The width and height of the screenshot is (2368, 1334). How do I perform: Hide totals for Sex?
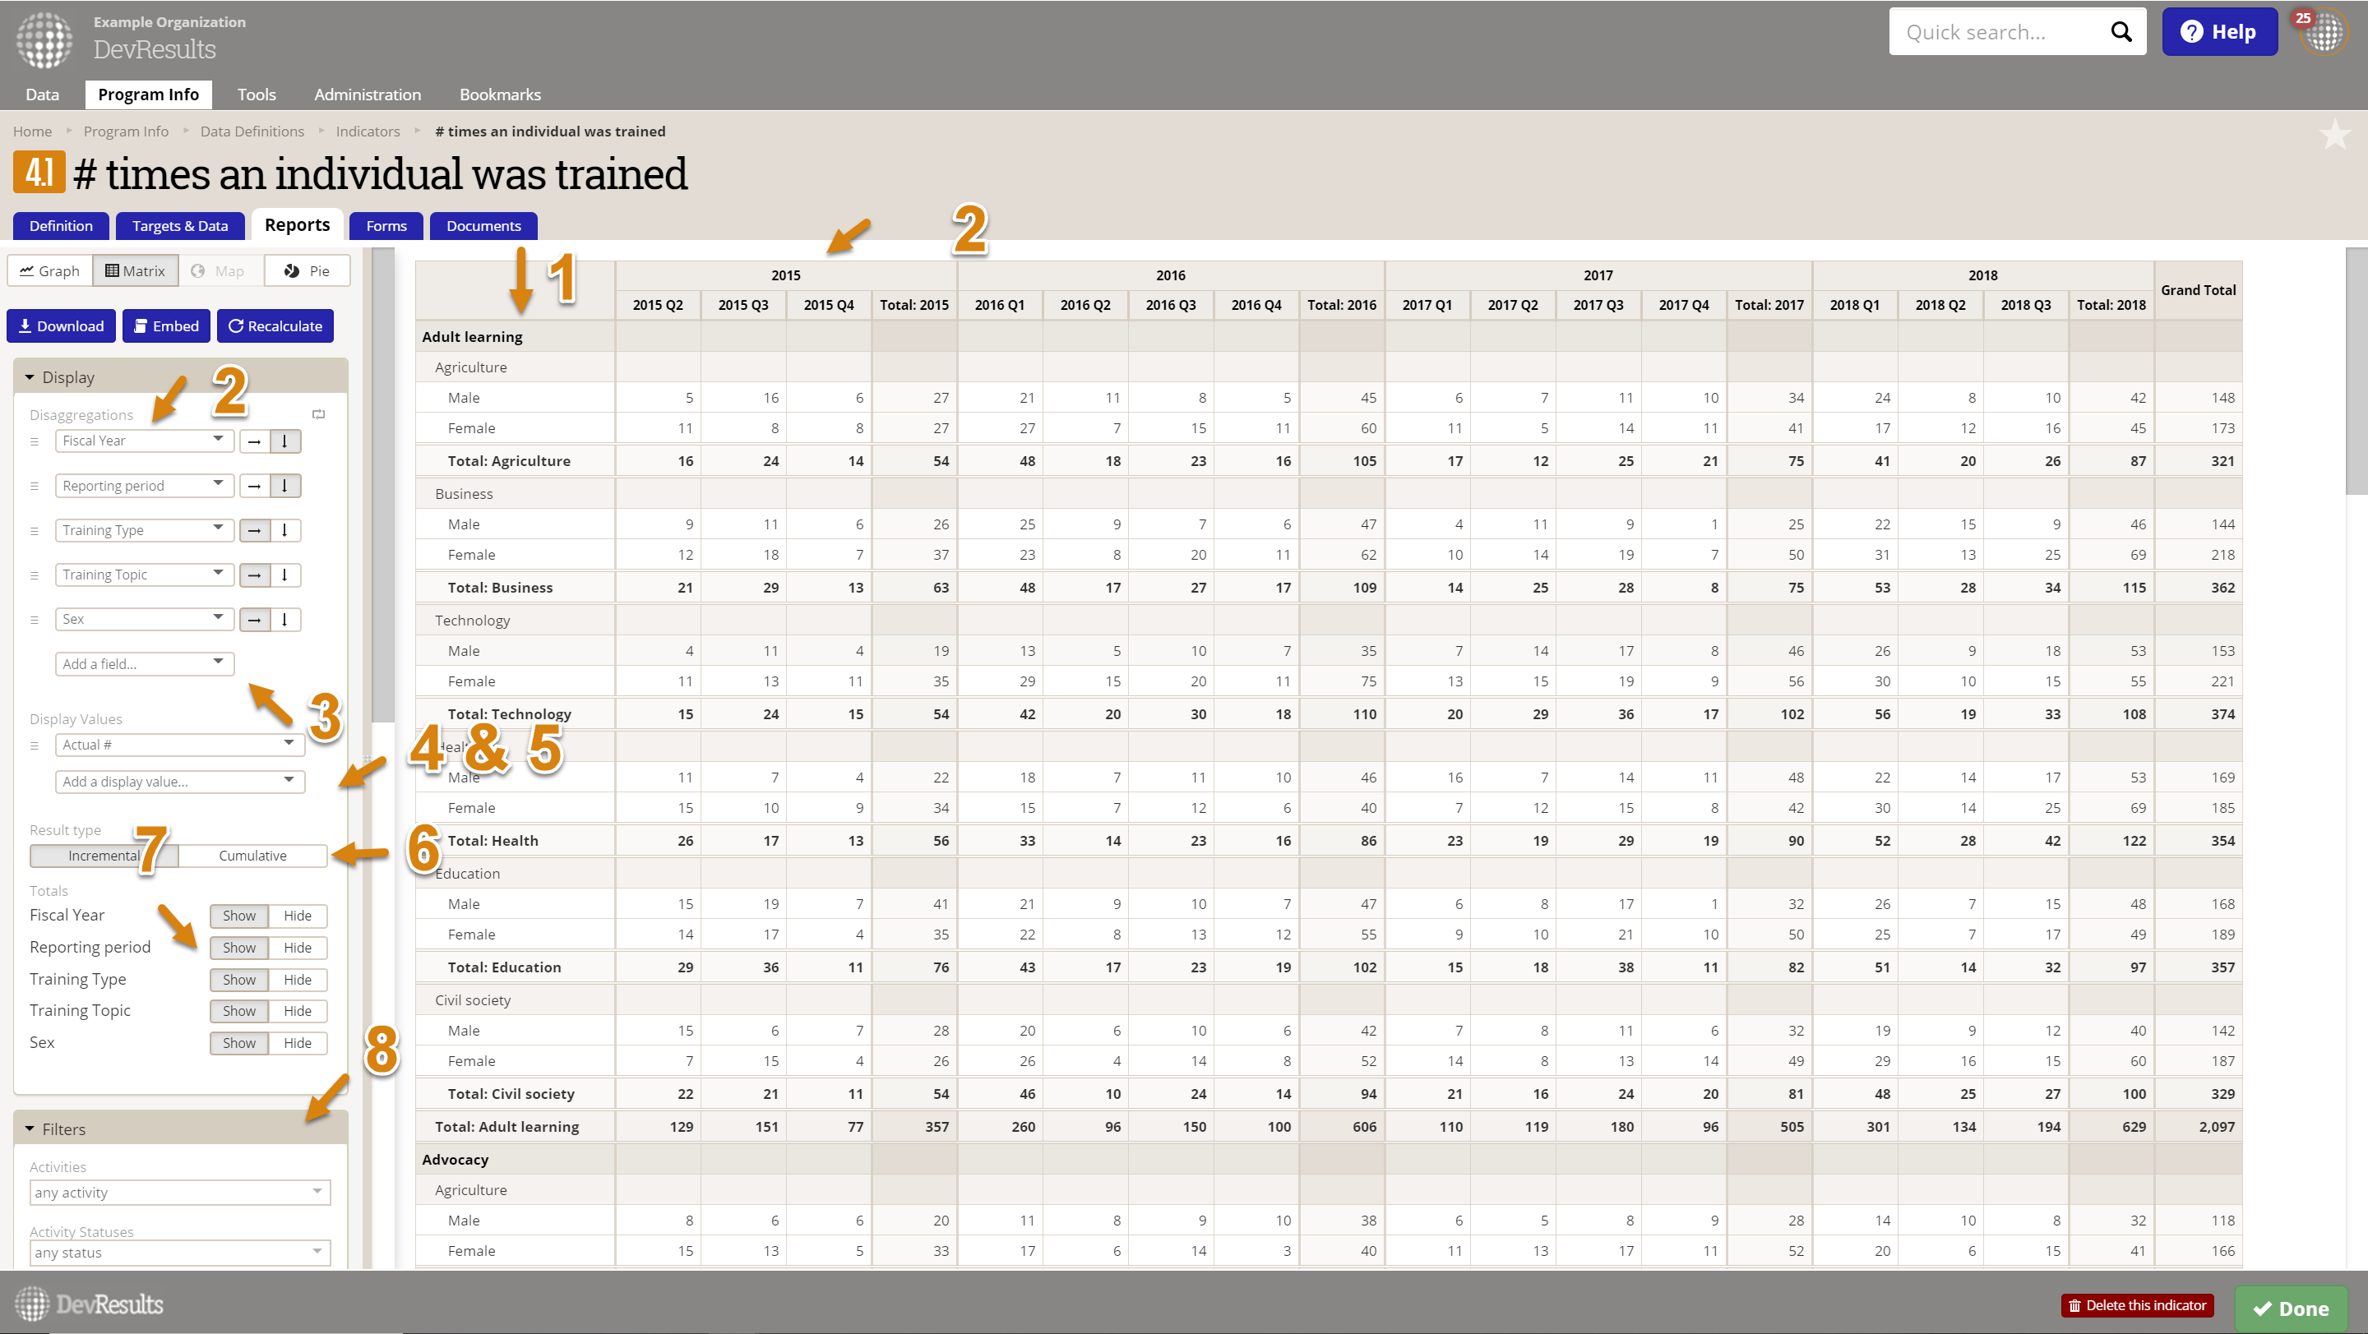(x=297, y=1043)
